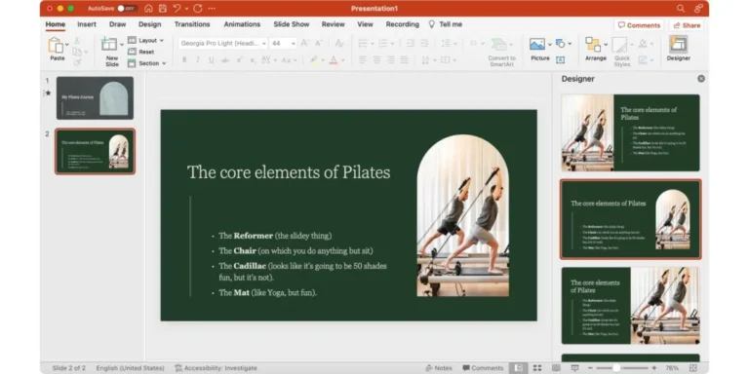Switch to the Design tab

(x=150, y=24)
